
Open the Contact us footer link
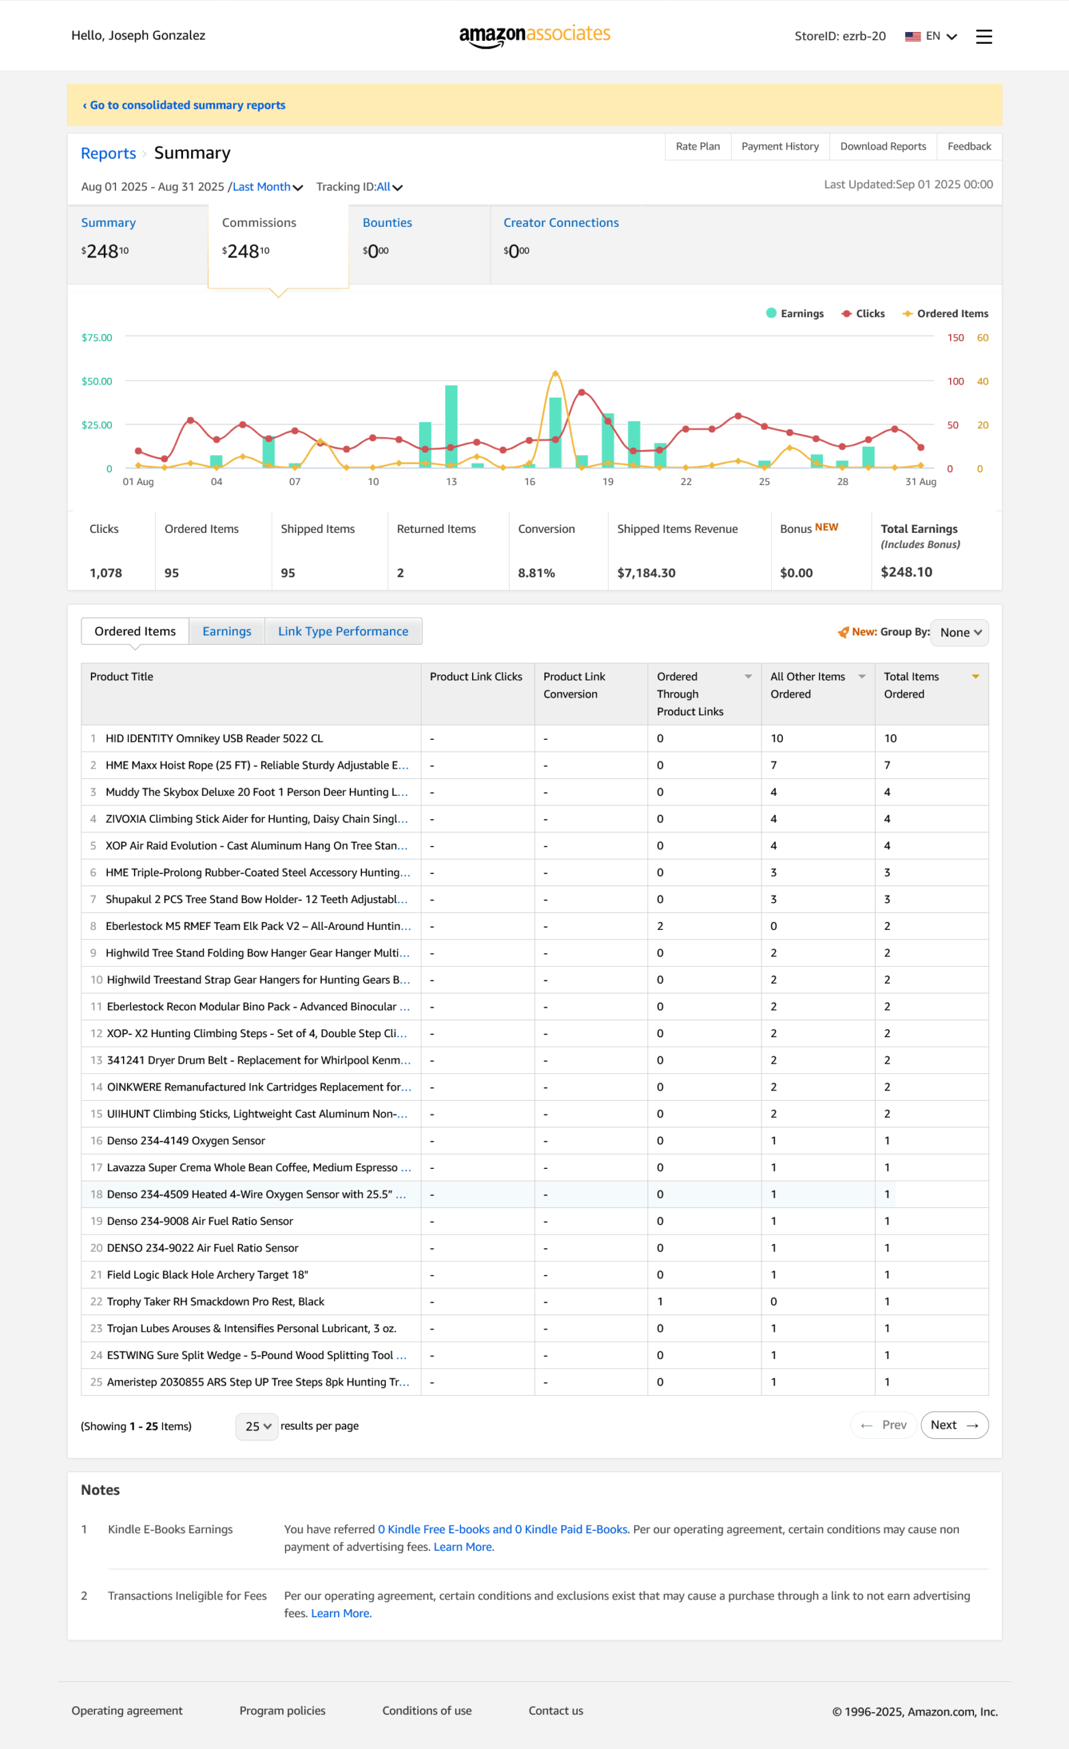click(556, 1711)
